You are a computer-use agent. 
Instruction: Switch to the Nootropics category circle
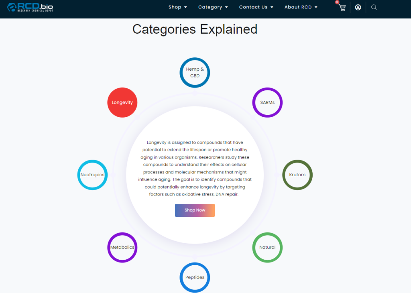click(x=92, y=175)
